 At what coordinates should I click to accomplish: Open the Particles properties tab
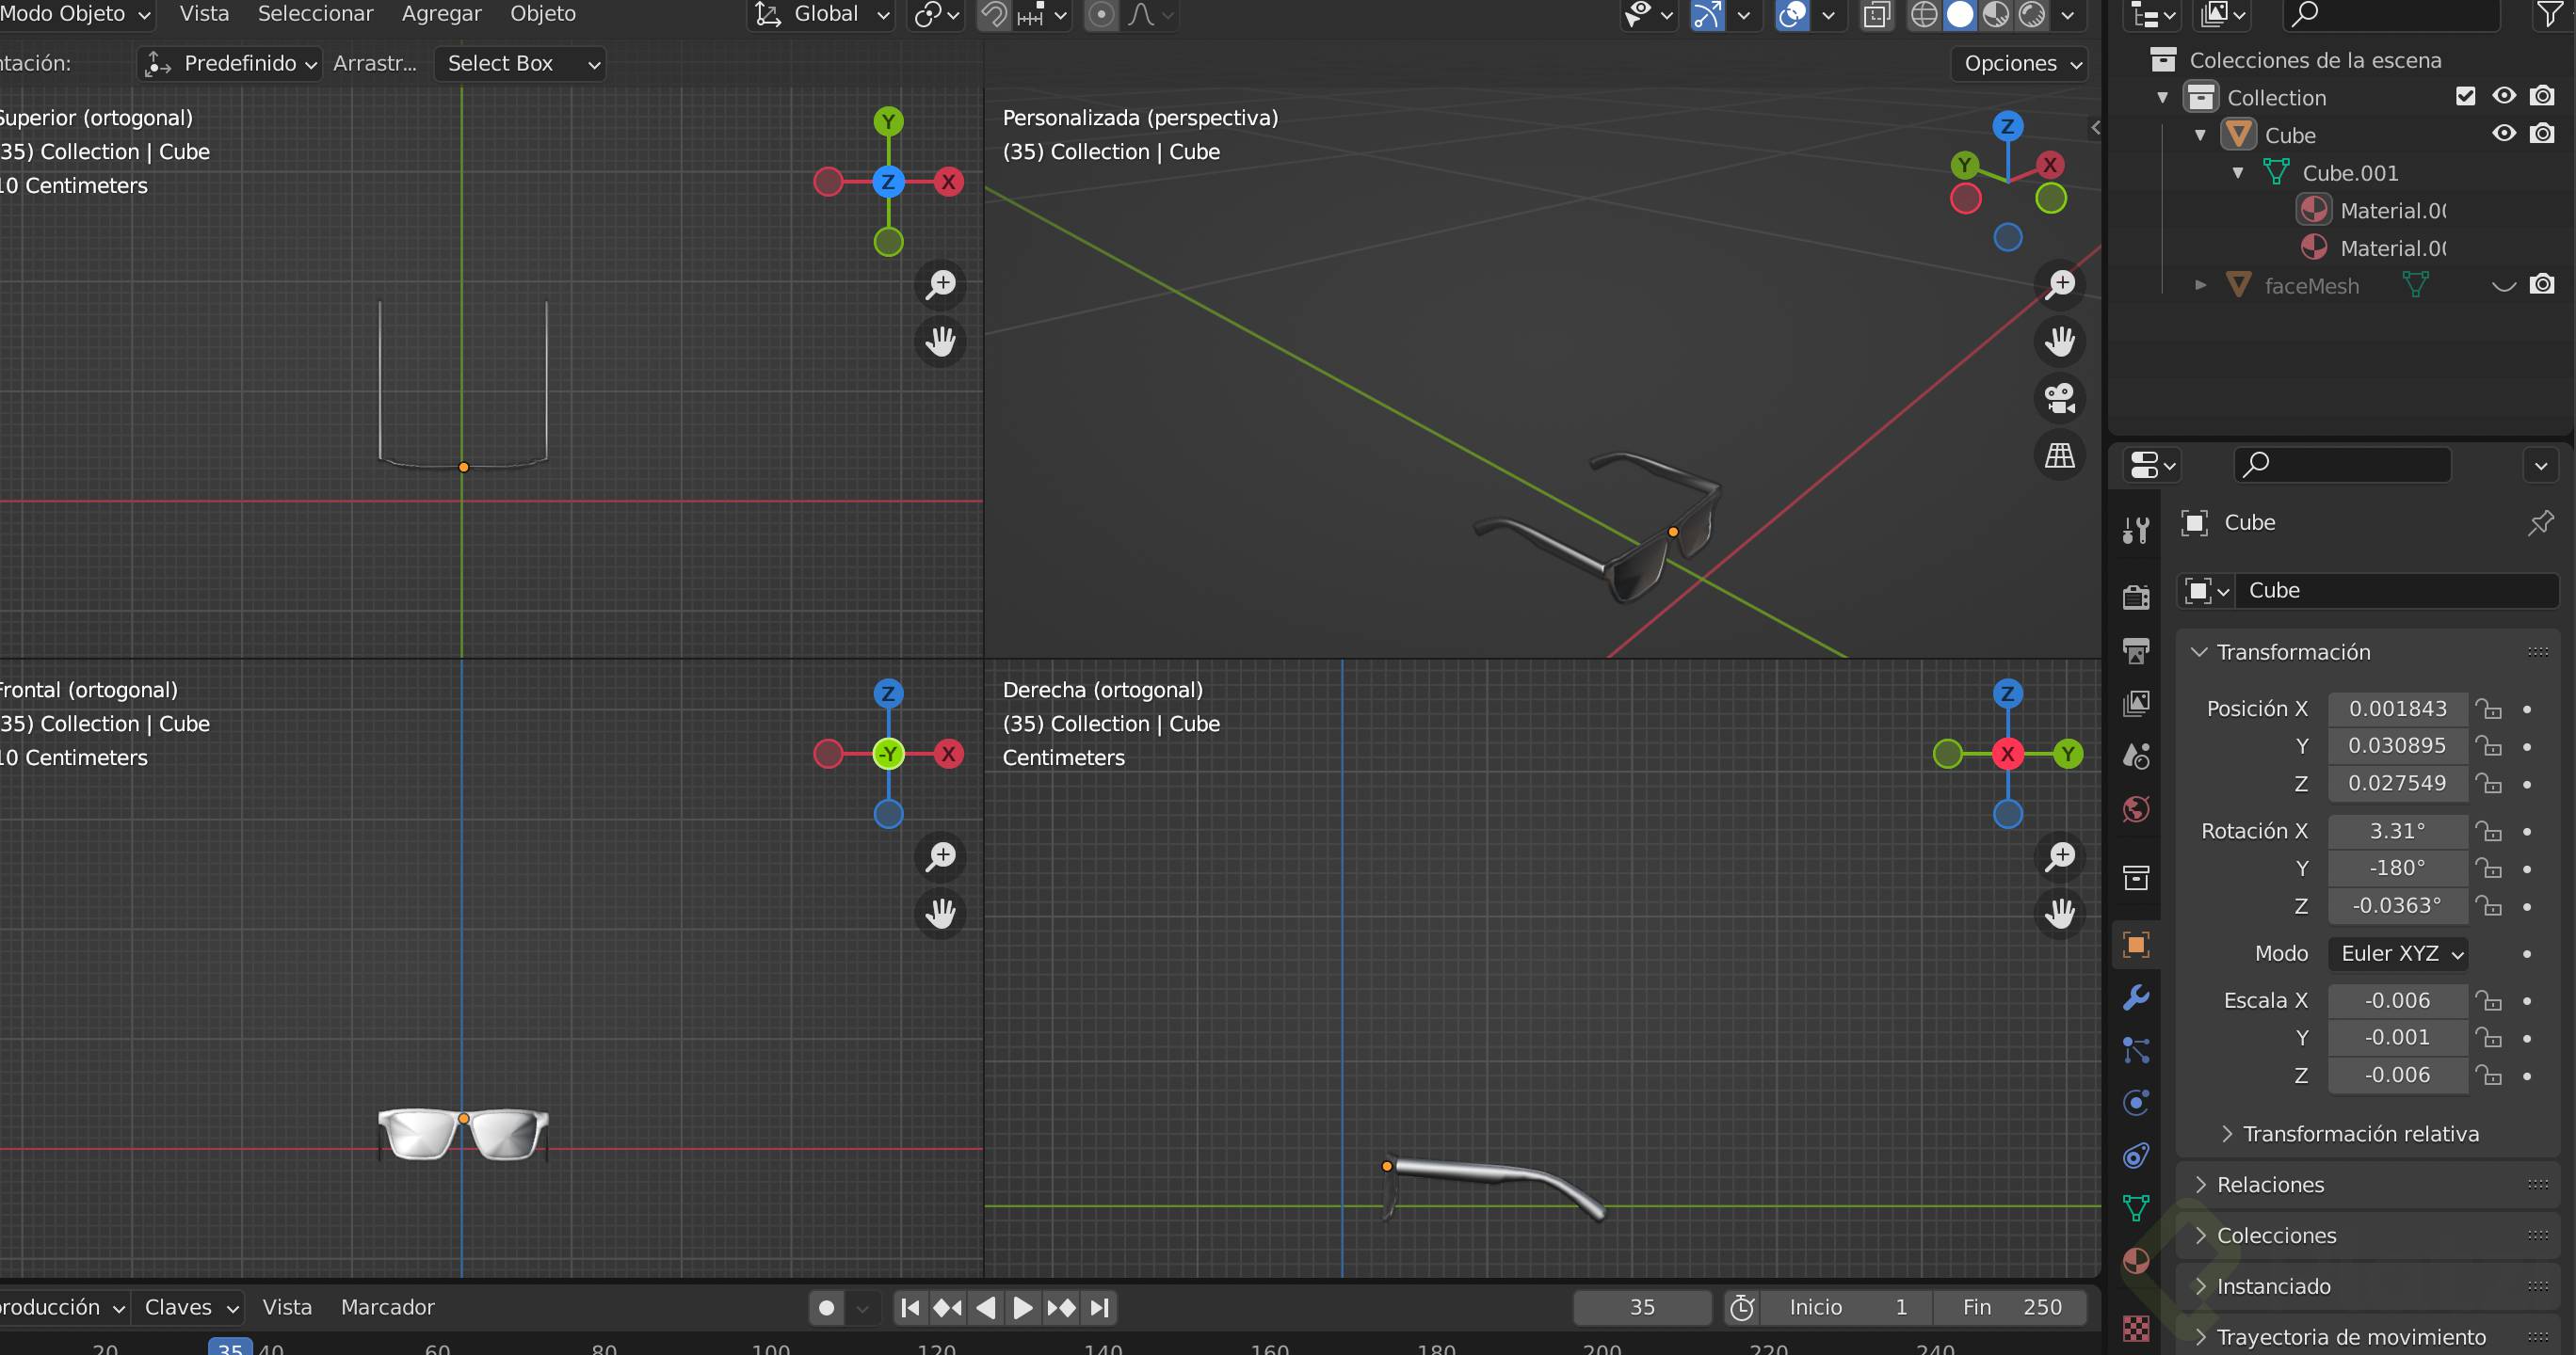2136,1050
